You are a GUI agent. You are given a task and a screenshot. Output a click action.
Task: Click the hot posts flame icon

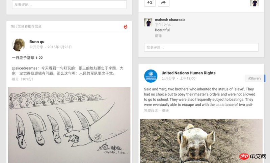coord(126,27)
